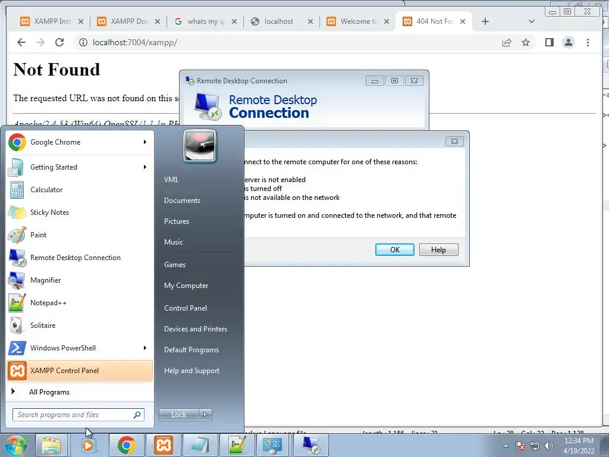The image size is (609, 457).
Task: Open My Computer from Start menu
Action: tap(186, 286)
